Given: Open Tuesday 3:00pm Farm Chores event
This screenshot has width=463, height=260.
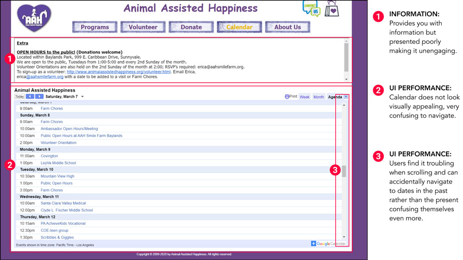Looking at the screenshot, I should coord(52,190).
